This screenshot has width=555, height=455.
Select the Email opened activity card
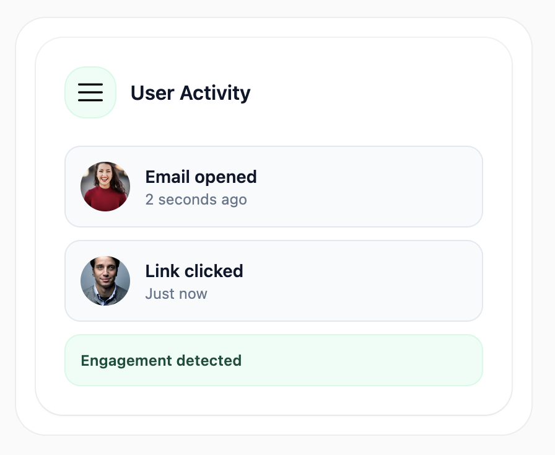(273, 186)
